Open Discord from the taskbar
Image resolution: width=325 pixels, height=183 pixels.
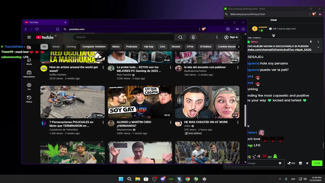point(162,179)
